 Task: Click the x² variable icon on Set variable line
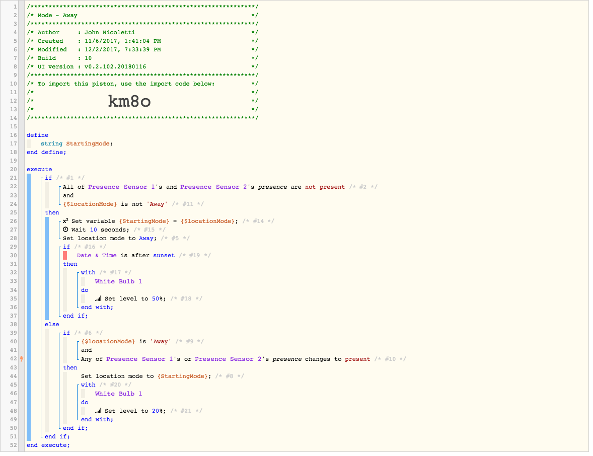pos(65,221)
